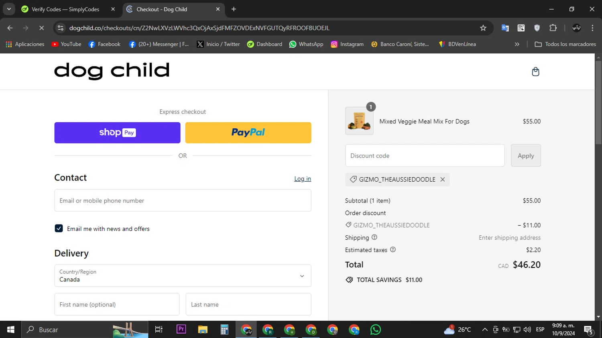
Task: Open the YouTube bookmark
Action: (x=66, y=44)
